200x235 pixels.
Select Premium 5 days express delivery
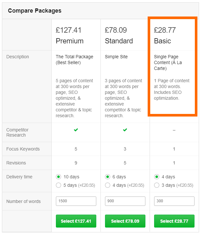click(x=58, y=185)
